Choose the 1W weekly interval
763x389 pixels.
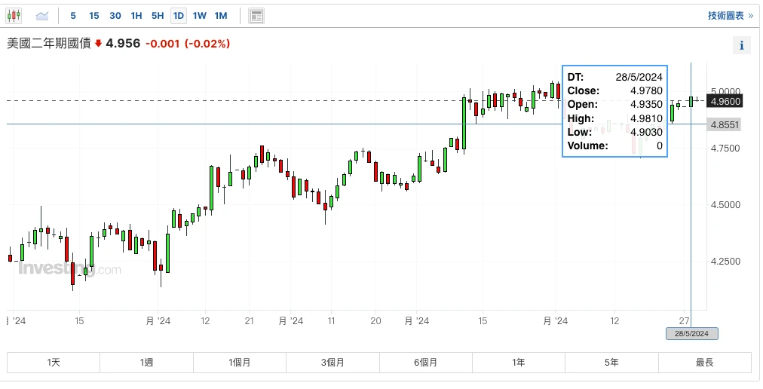point(199,15)
